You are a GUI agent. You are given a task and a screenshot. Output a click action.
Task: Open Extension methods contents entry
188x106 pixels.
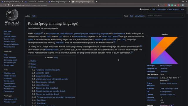coord(43,76)
